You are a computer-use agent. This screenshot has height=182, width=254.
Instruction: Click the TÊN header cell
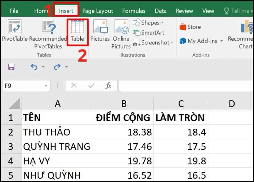(57, 117)
